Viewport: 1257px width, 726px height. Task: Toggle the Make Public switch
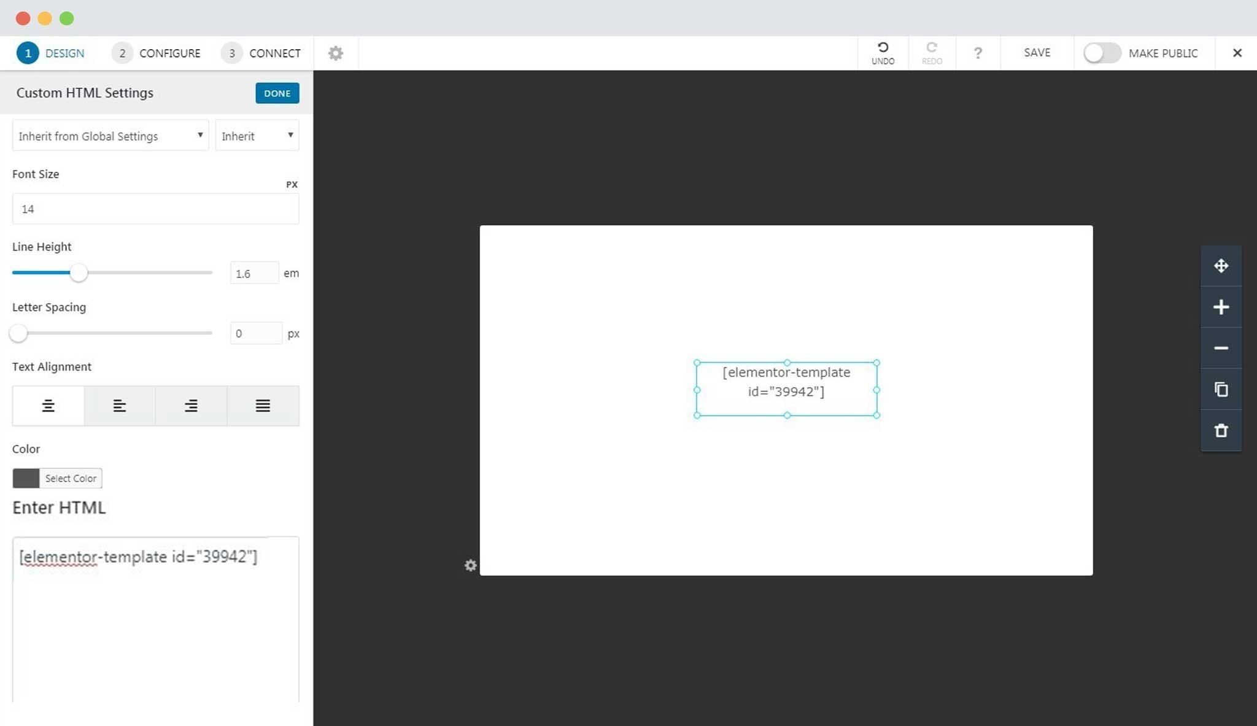tap(1102, 53)
